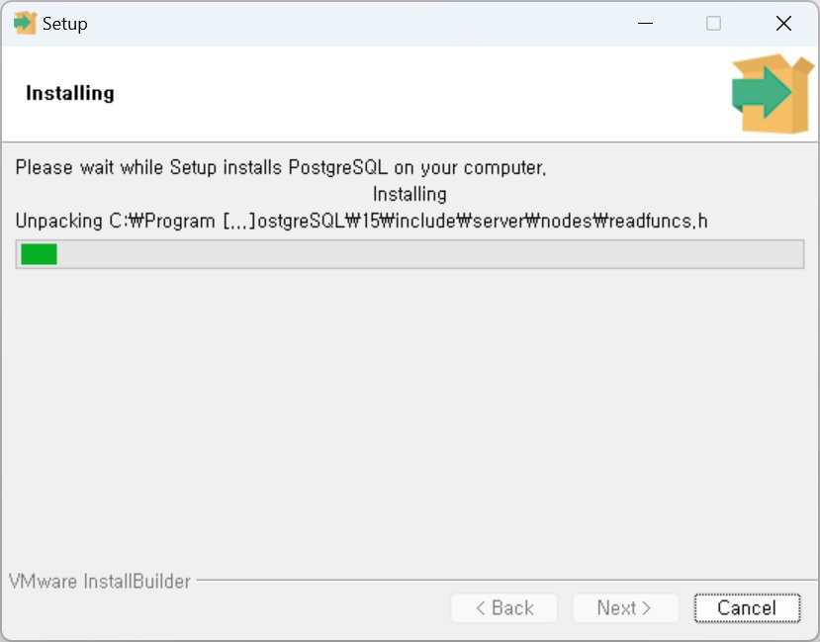
Task: Click the bold 'Installing' heading
Action: click(70, 93)
